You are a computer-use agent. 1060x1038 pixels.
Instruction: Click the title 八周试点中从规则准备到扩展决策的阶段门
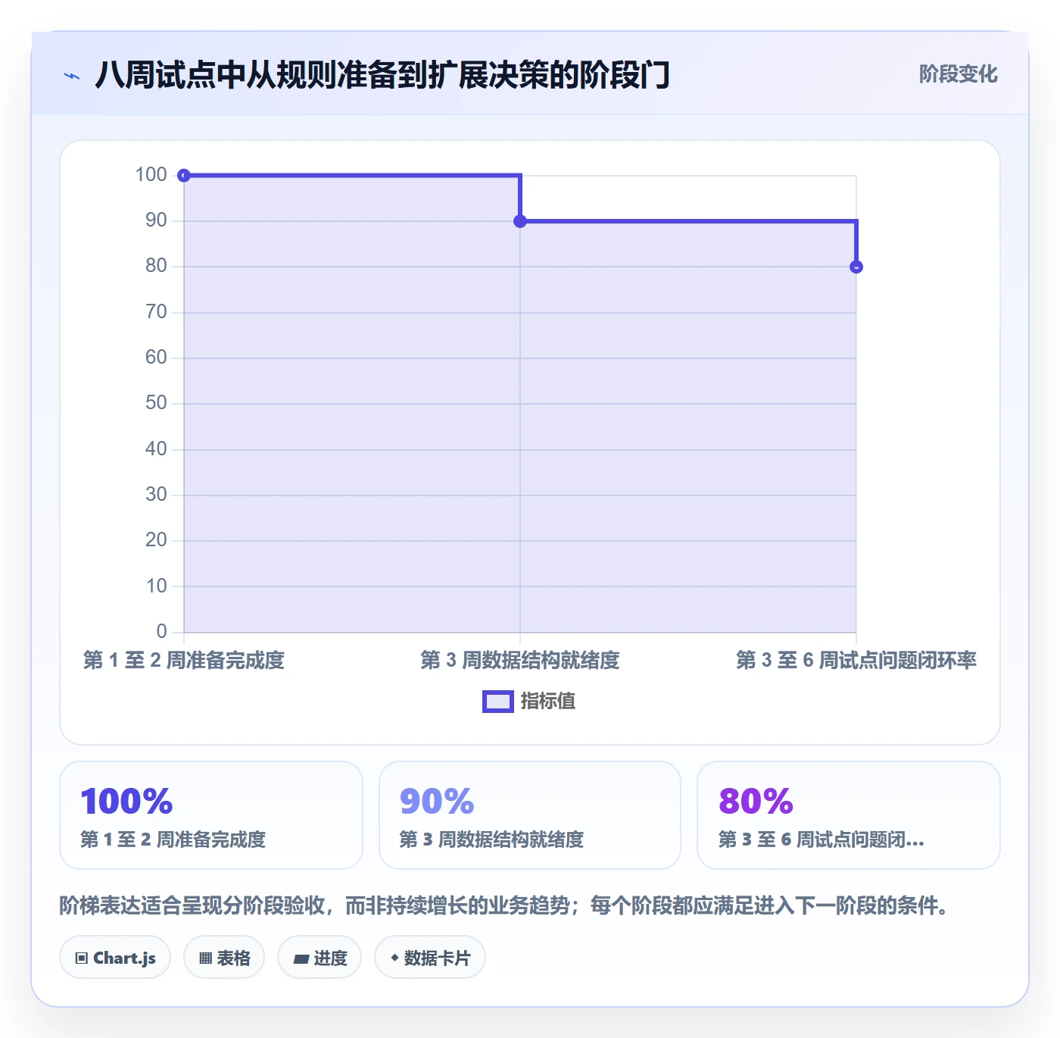[382, 75]
